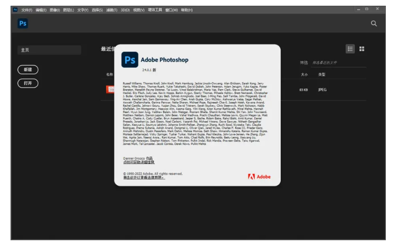Click the JPEG type cell
This screenshot has height=245, width=404.
[x=322, y=90]
